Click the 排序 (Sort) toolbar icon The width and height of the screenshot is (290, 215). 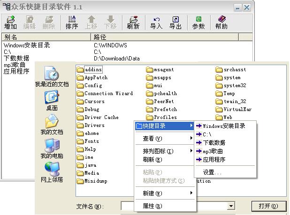click(x=72, y=22)
